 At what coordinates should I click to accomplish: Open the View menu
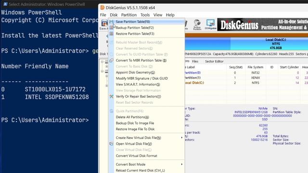click(x=158, y=15)
